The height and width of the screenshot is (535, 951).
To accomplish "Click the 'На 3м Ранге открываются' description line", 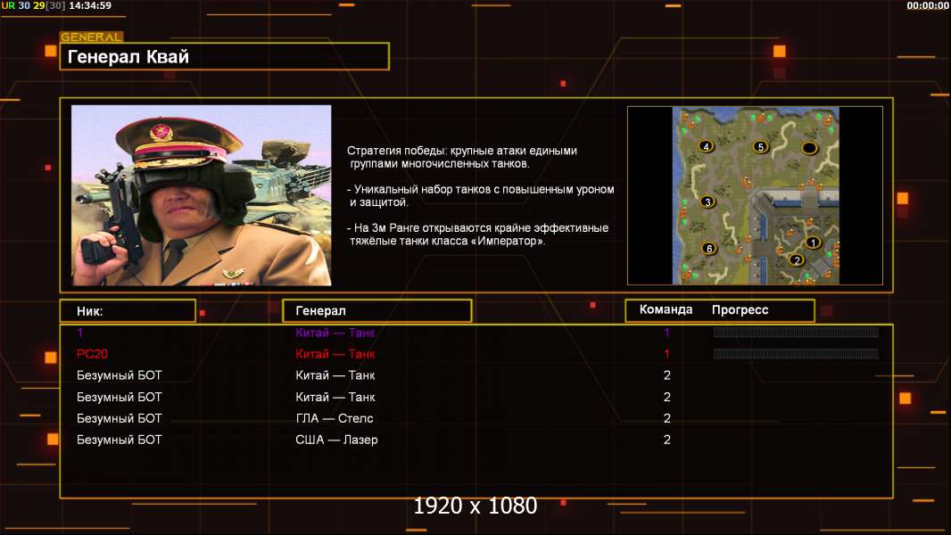I will tap(478, 235).
